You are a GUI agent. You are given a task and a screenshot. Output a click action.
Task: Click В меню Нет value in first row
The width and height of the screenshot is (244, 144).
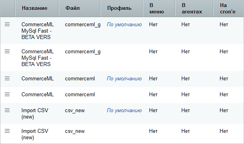tap(153, 24)
